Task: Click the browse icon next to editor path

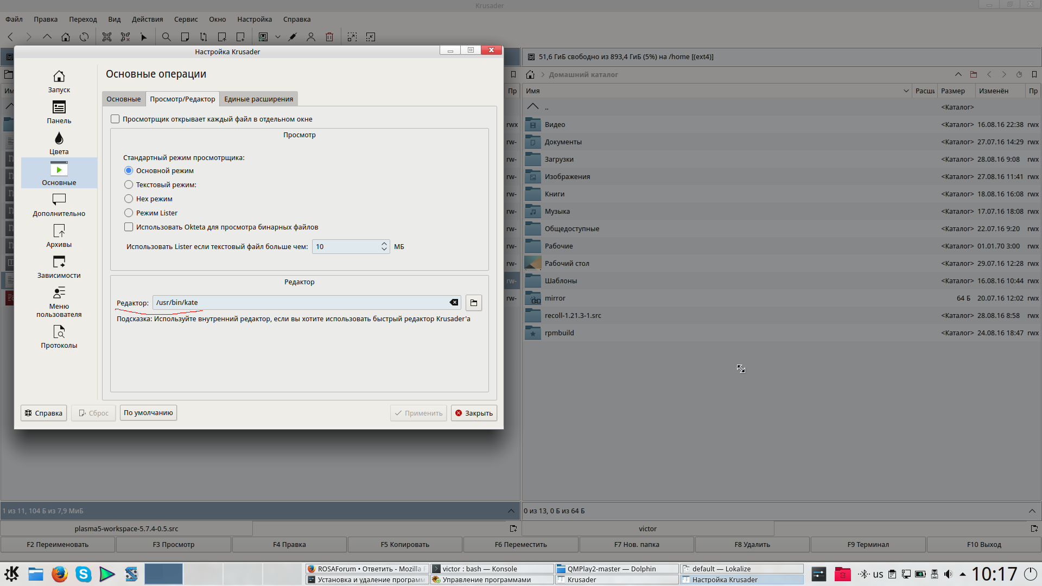Action: click(x=473, y=303)
